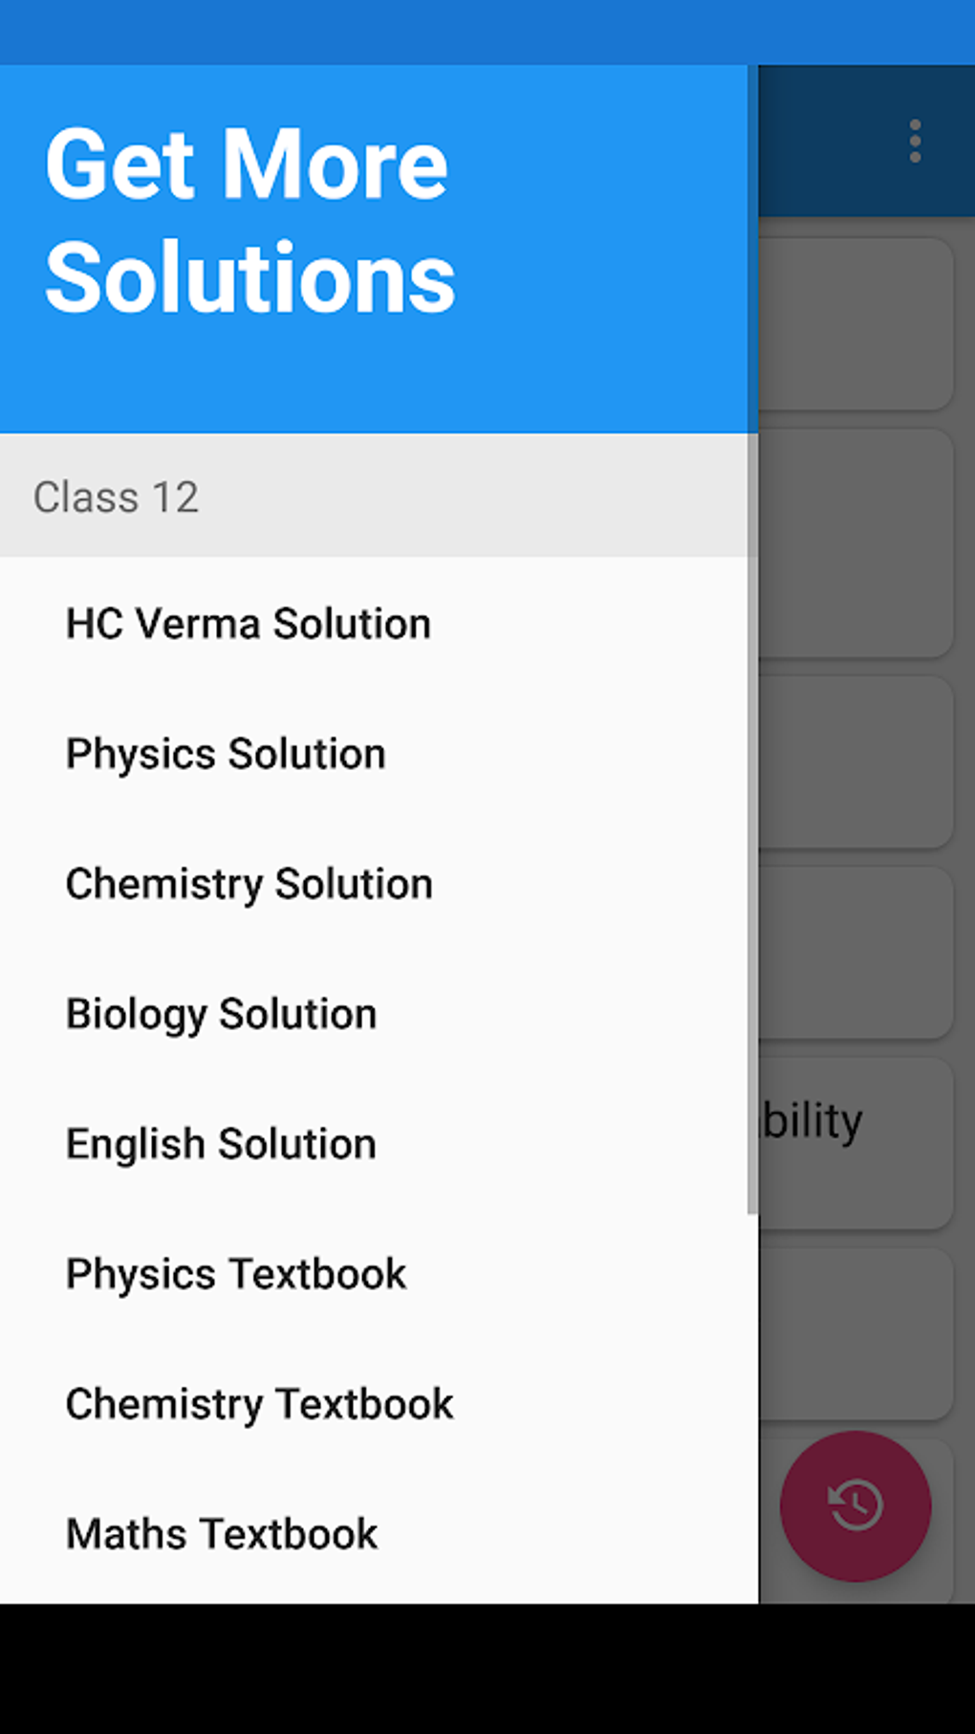Tap the dimmed top card behind the drawer

click(x=856, y=323)
